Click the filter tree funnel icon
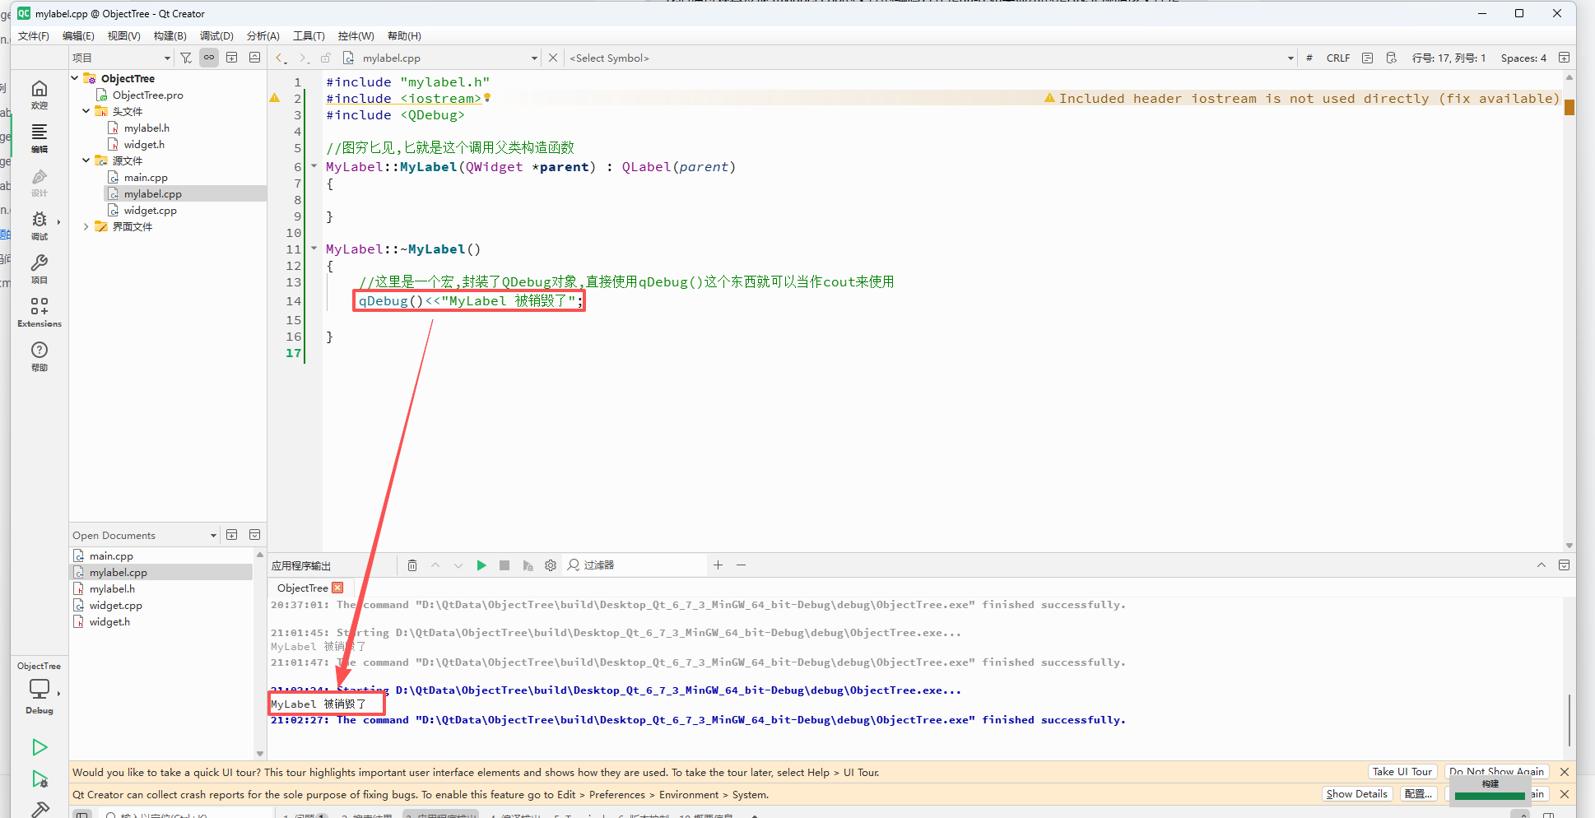This screenshot has width=1595, height=818. pos(186,58)
